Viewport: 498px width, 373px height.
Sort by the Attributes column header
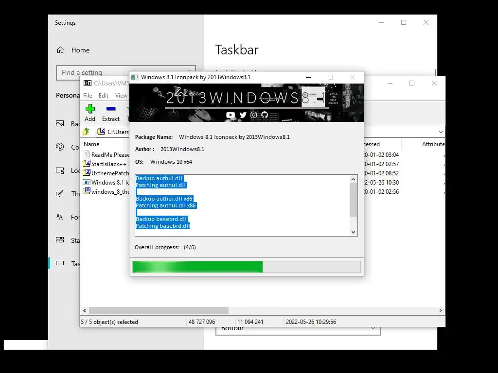tap(433, 144)
